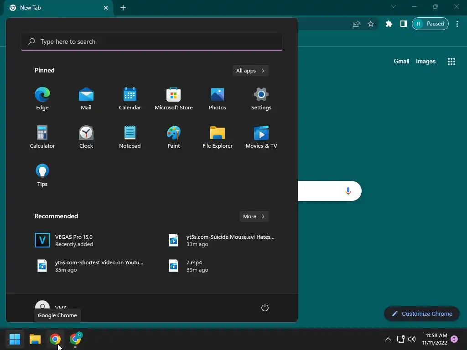Open File Explorer from pinned apps
The width and height of the screenshot is (467, 350).
pyautogui.click(x=218, y=137)
